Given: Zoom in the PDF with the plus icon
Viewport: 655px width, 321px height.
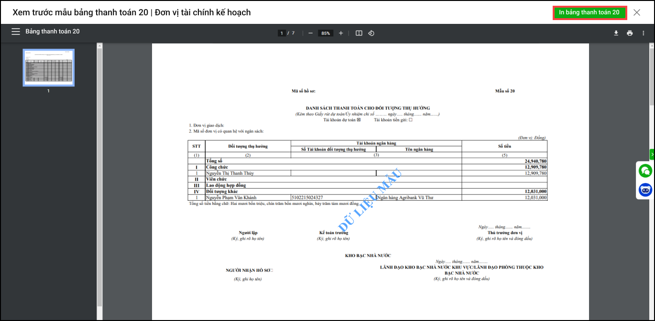Looking at the screenshot, I should [341, 33].
